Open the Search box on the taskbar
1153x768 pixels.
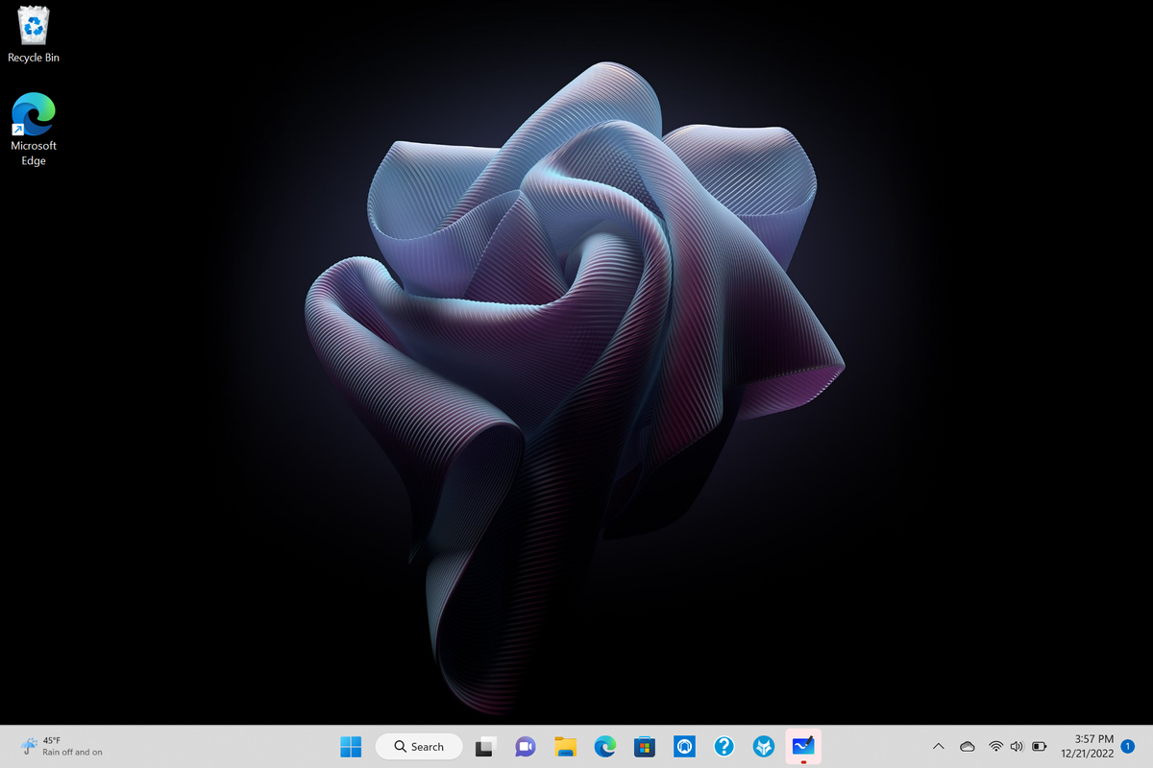pos(419,746)
